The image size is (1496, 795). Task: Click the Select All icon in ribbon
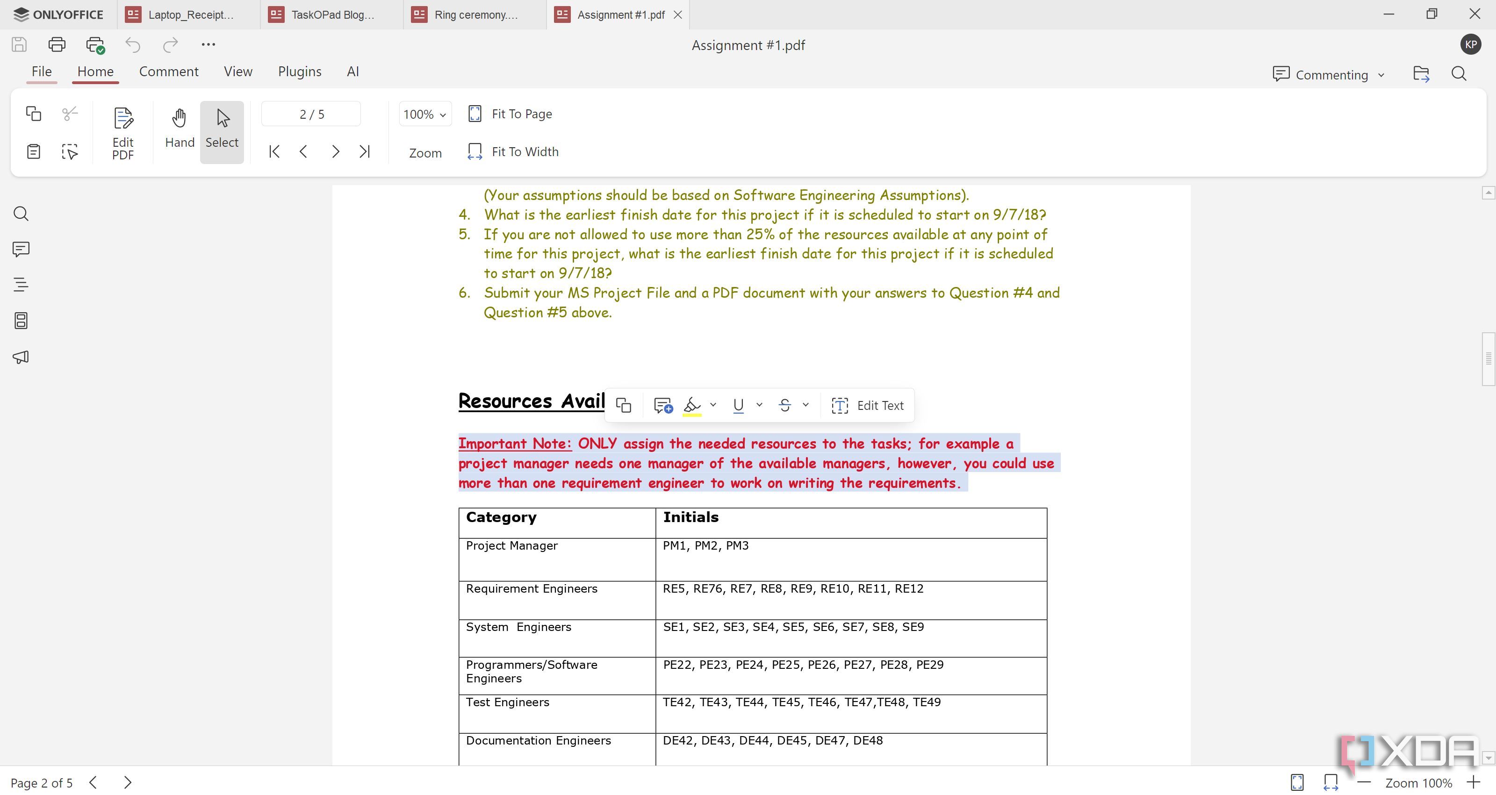click(x=70, y=151)
